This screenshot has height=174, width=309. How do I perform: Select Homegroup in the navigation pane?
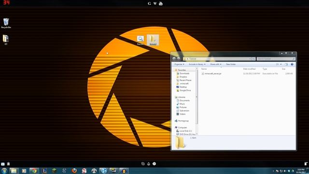(182, 121)
